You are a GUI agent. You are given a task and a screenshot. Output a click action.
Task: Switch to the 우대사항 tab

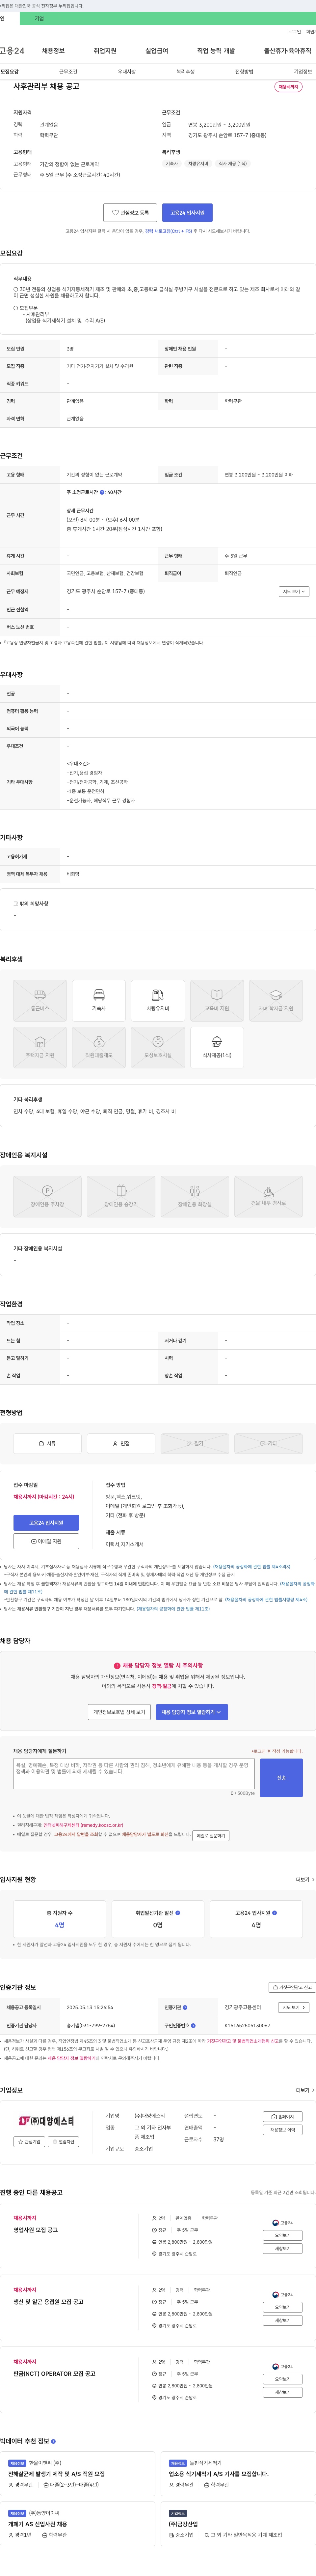(x=127, y=72)
